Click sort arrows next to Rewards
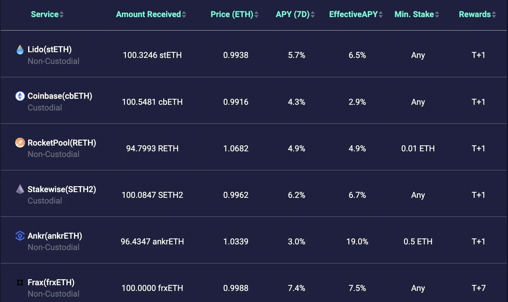The image size is (508, 302). click(494, 15)
